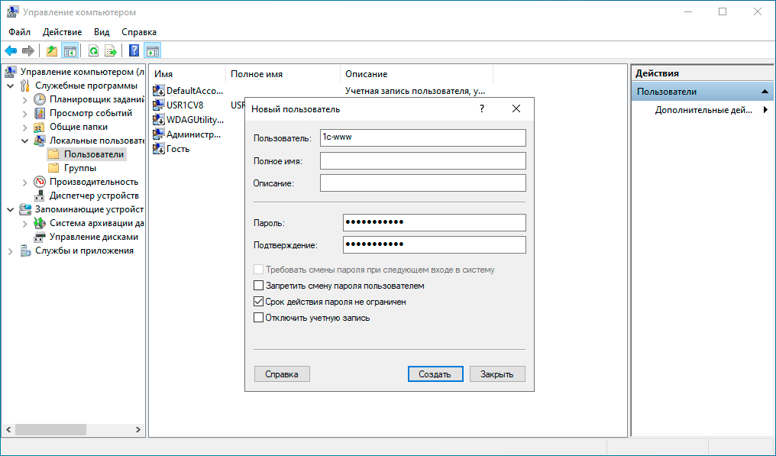Open the Вид menu

click(x=102, y=31)
